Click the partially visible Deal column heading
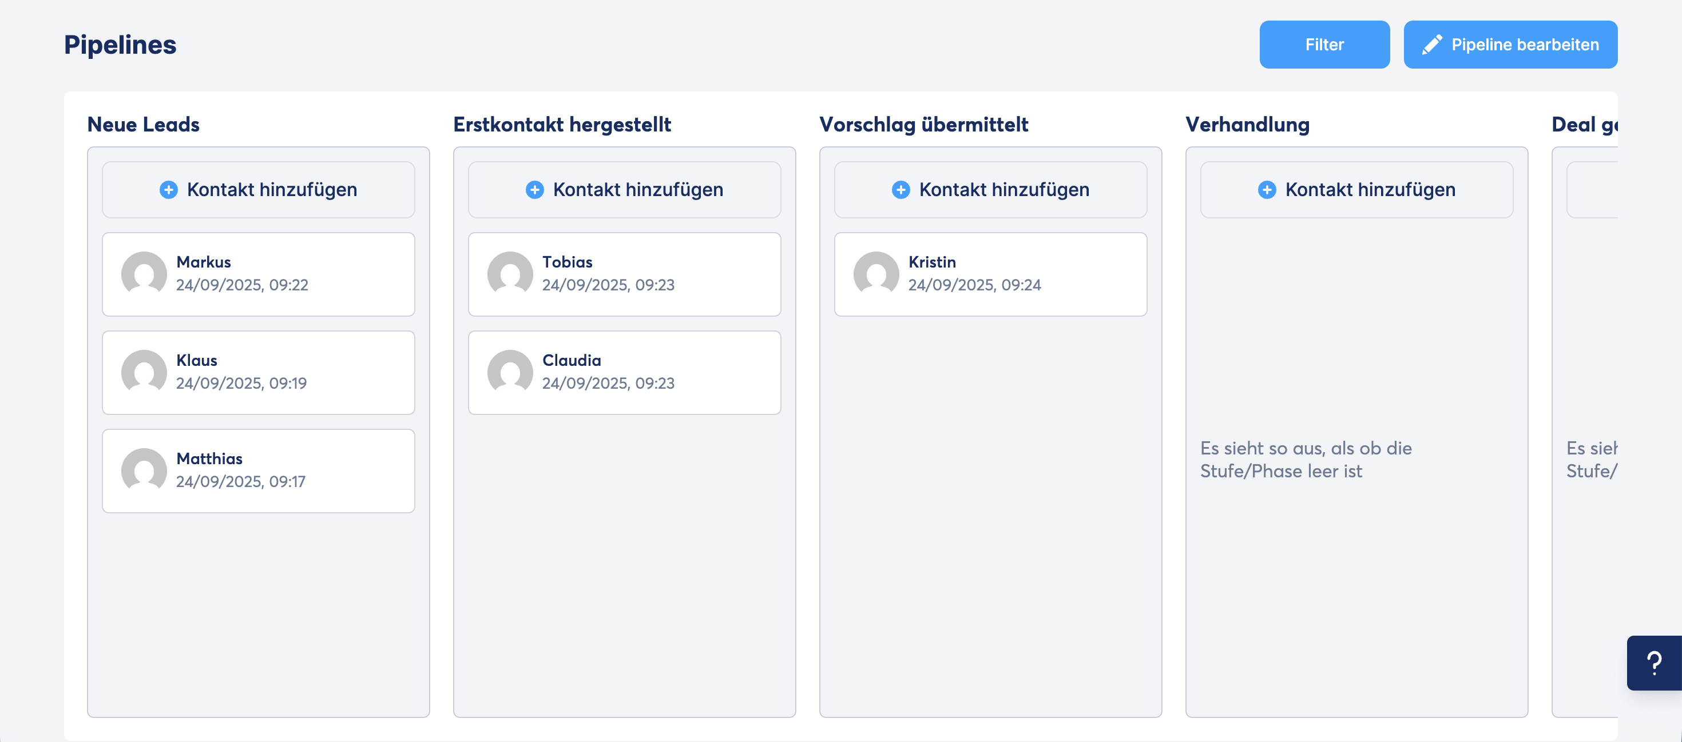 point(1583,125)
